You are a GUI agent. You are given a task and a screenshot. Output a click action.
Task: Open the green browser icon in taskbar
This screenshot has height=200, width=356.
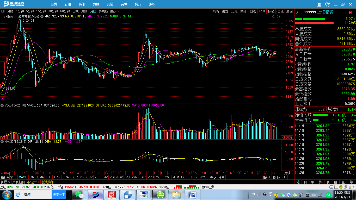(x=160, y=195)
